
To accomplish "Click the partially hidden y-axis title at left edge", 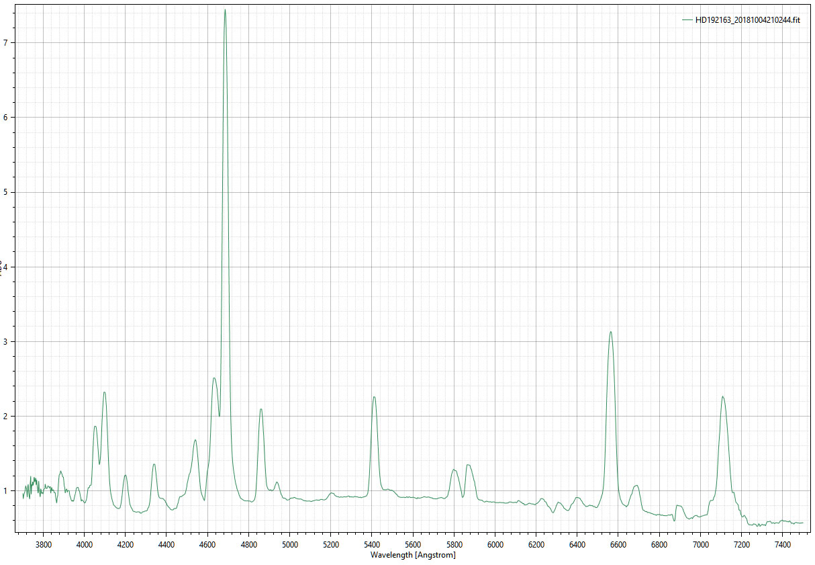I will 2,267.
